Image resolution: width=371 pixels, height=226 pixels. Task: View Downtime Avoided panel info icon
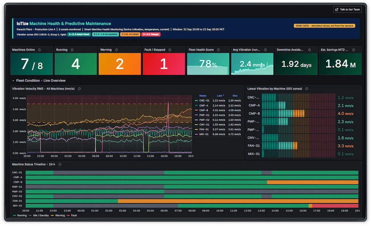pos(309,50)
